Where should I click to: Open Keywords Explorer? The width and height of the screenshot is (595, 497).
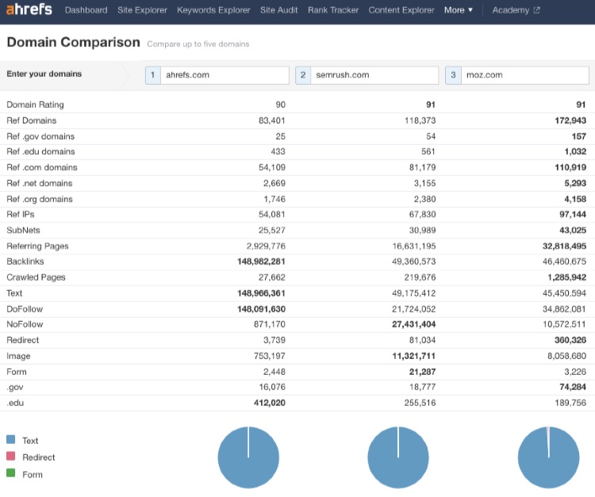(x=213, y=10)
